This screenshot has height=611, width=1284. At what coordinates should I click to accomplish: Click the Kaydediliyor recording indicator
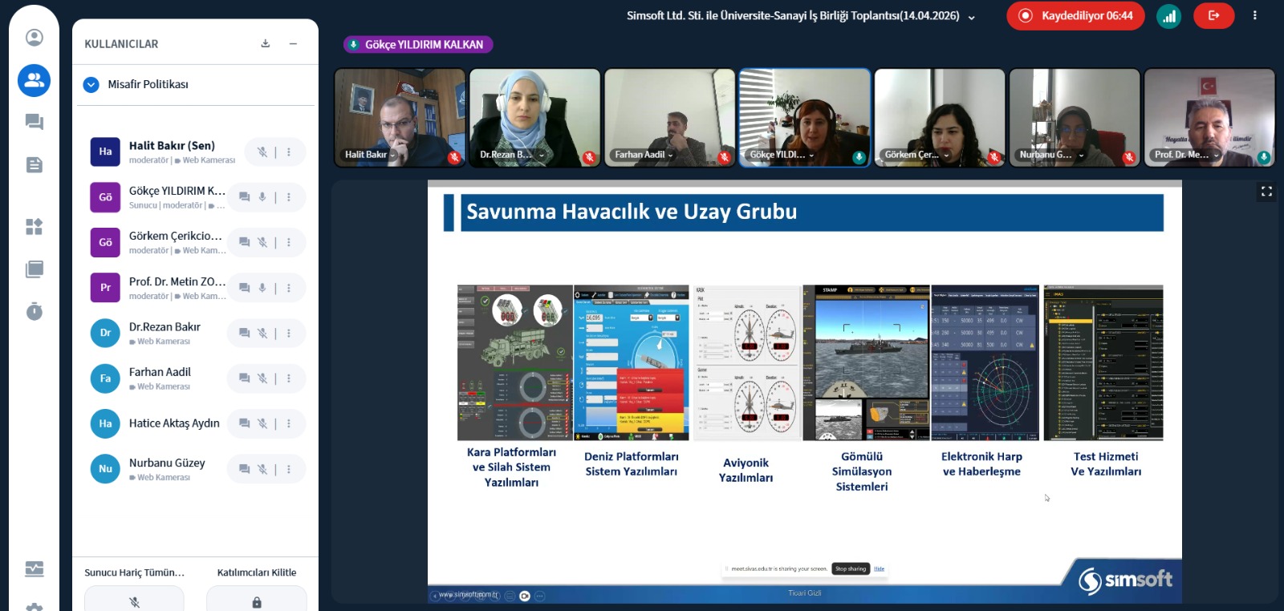(1075, 16)
